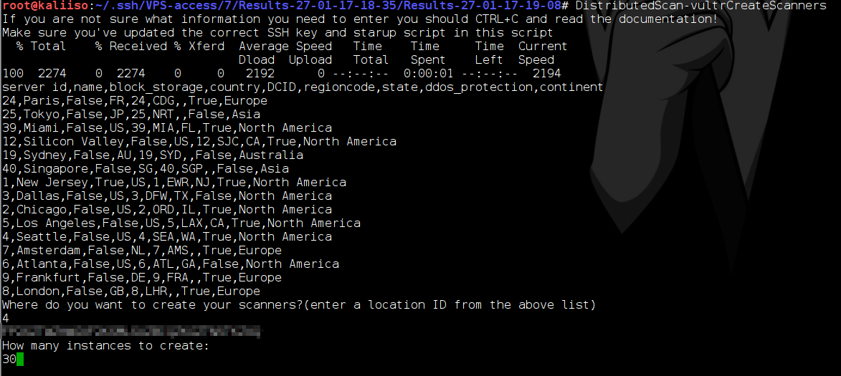The height and width of the screenshot is (376, 841).
Task: Click the Silicon Valley location row
Action: 199,141
